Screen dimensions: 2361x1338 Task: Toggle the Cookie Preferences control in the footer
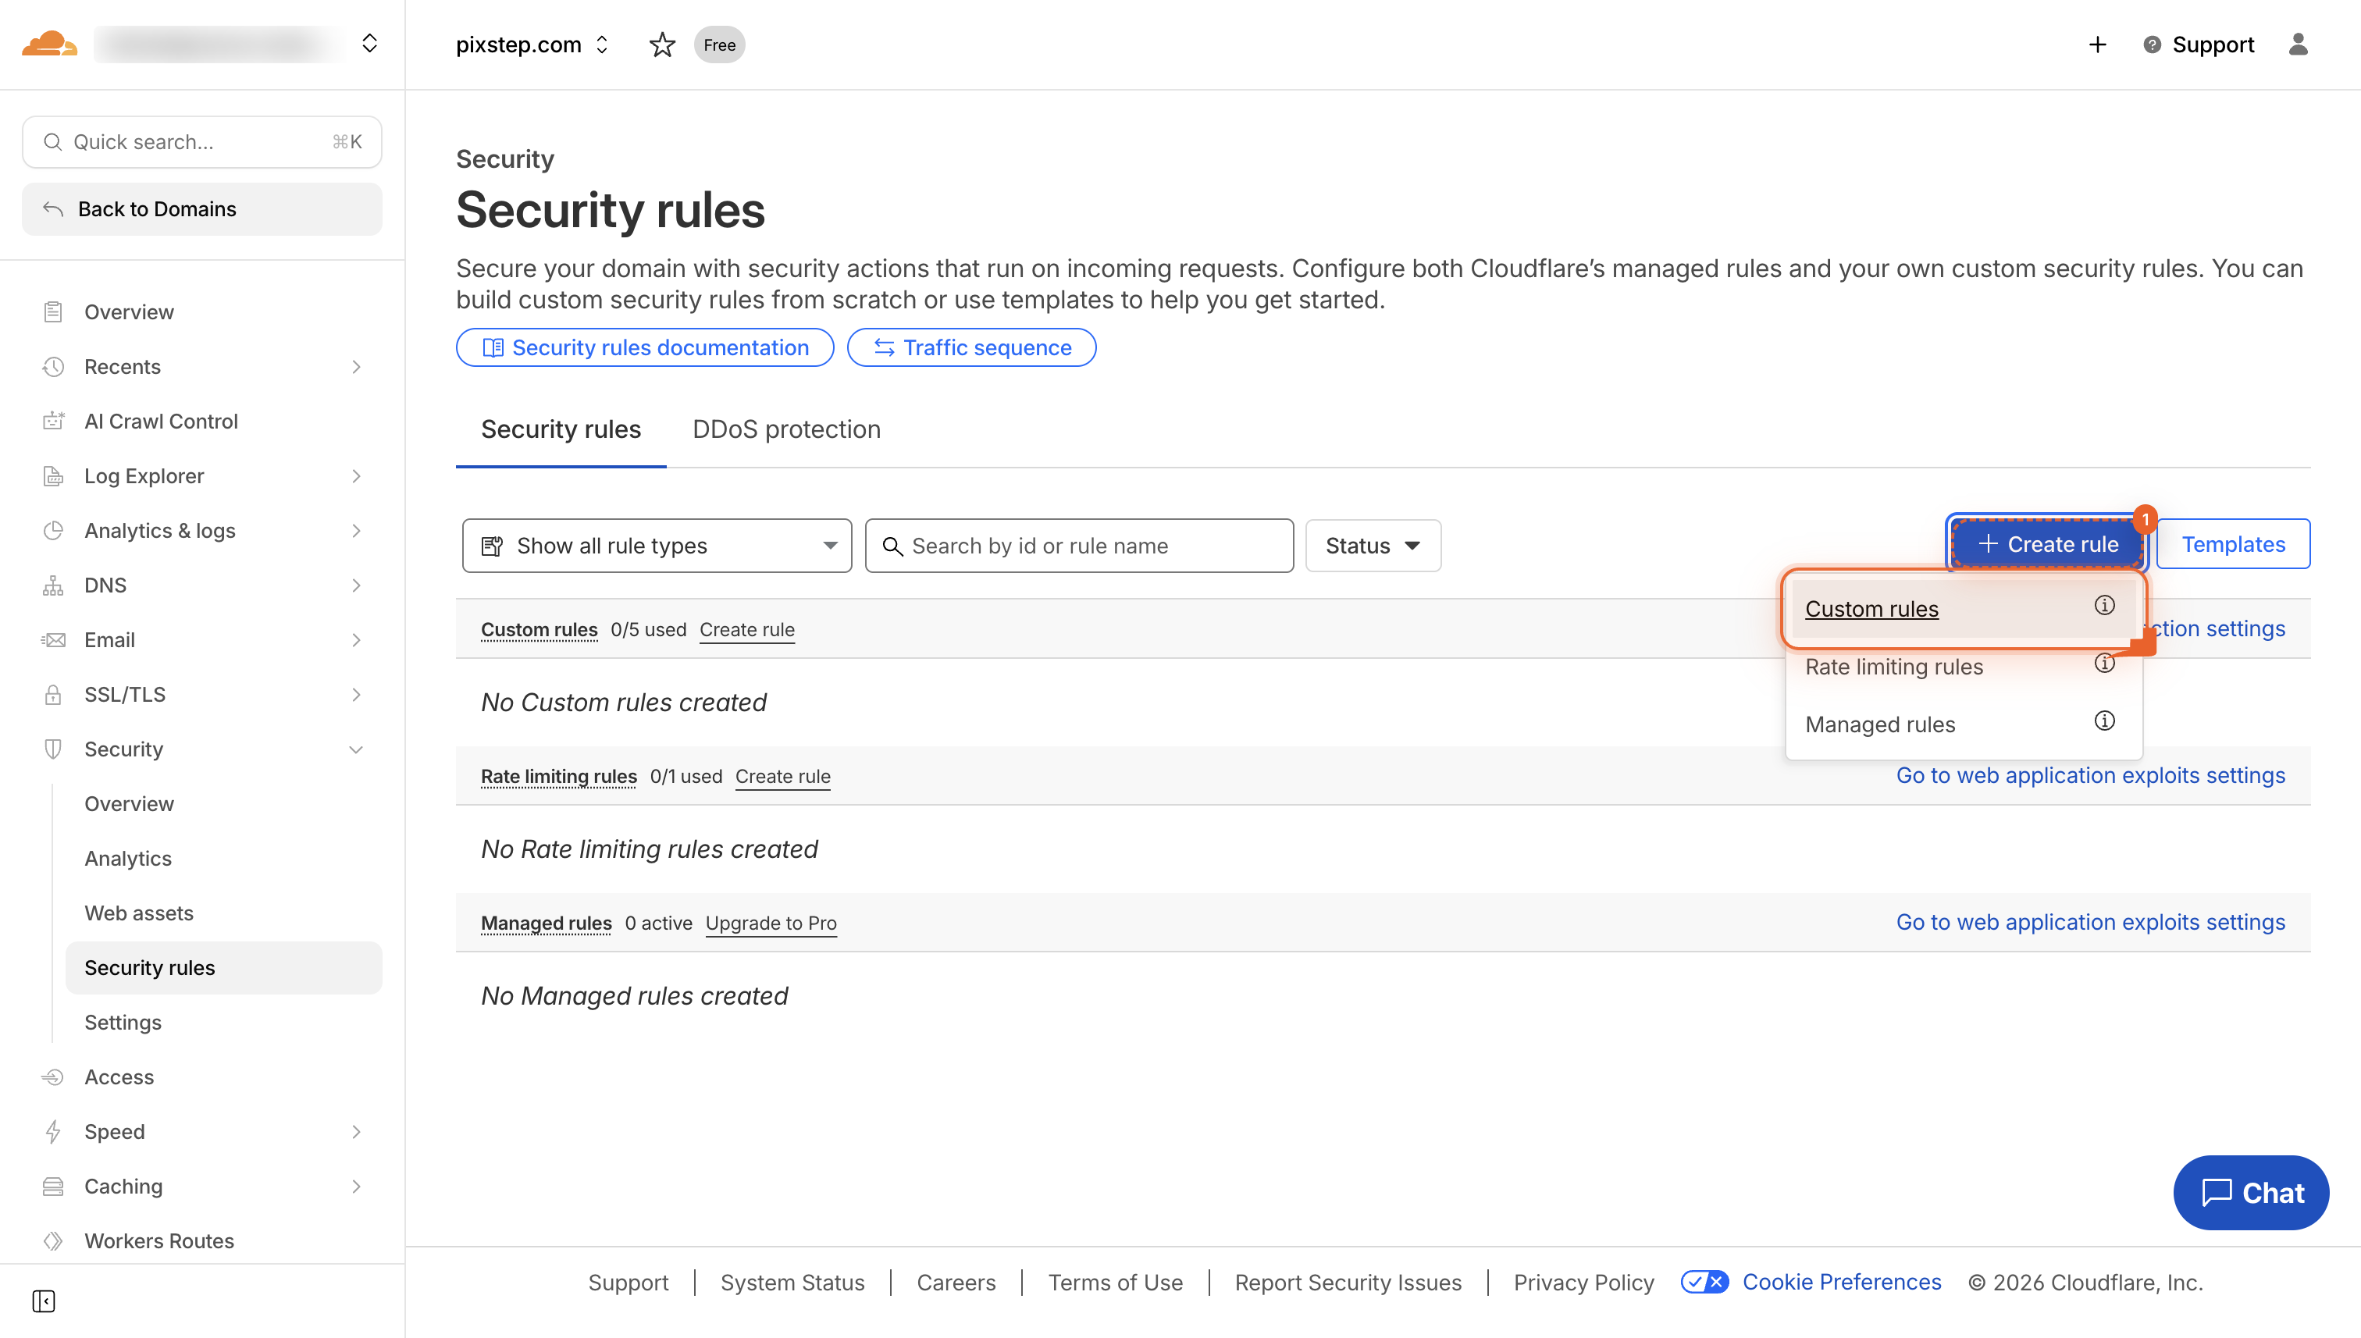click(1705, 1281)
